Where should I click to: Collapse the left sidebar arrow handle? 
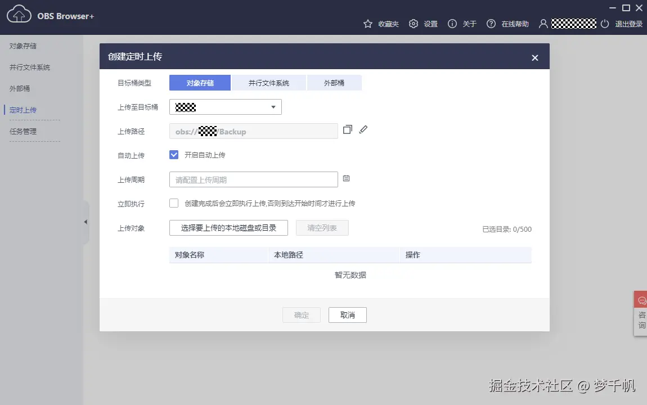86,222
